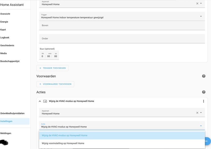The width and height of the screenshot is (211, 149).
Task: Open help for Acties section
Action: [x=204, y=92]
